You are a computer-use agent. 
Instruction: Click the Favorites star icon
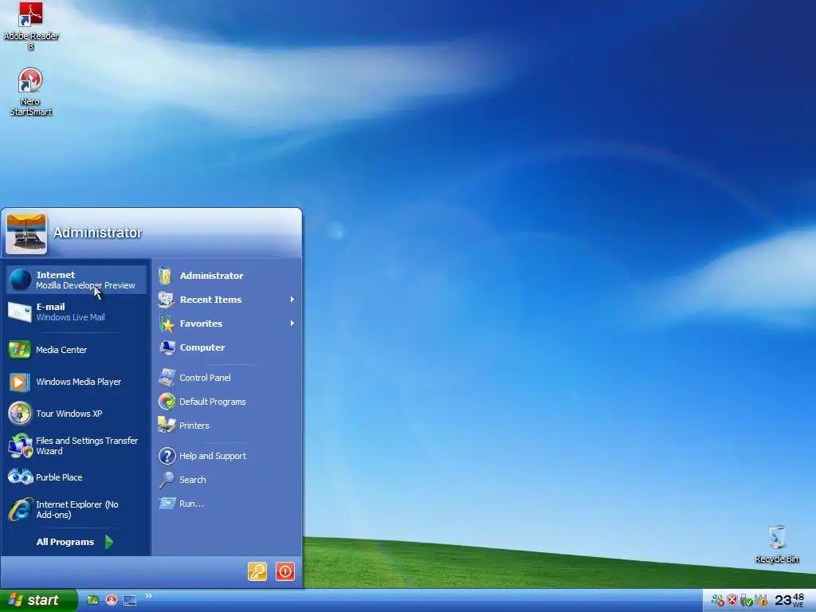[167, 324]
